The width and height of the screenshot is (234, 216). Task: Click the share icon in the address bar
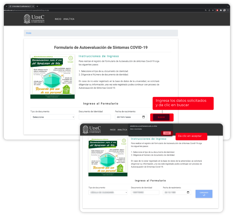click(209, 10)
